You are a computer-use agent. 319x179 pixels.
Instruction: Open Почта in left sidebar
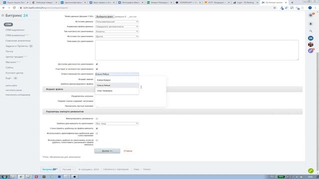pyautogui.click(x=9, y=51)
